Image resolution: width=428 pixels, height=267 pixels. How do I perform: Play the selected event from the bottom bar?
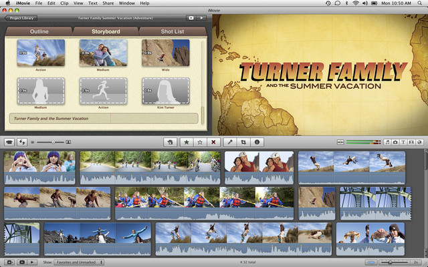pyautogui.click(x=31, y=262)
